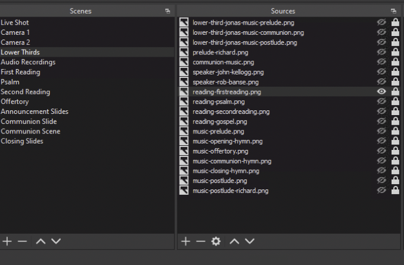The image size is (404, 265).
Task: Move source up with Sources up arrow
Action: [x=234, y=241]
